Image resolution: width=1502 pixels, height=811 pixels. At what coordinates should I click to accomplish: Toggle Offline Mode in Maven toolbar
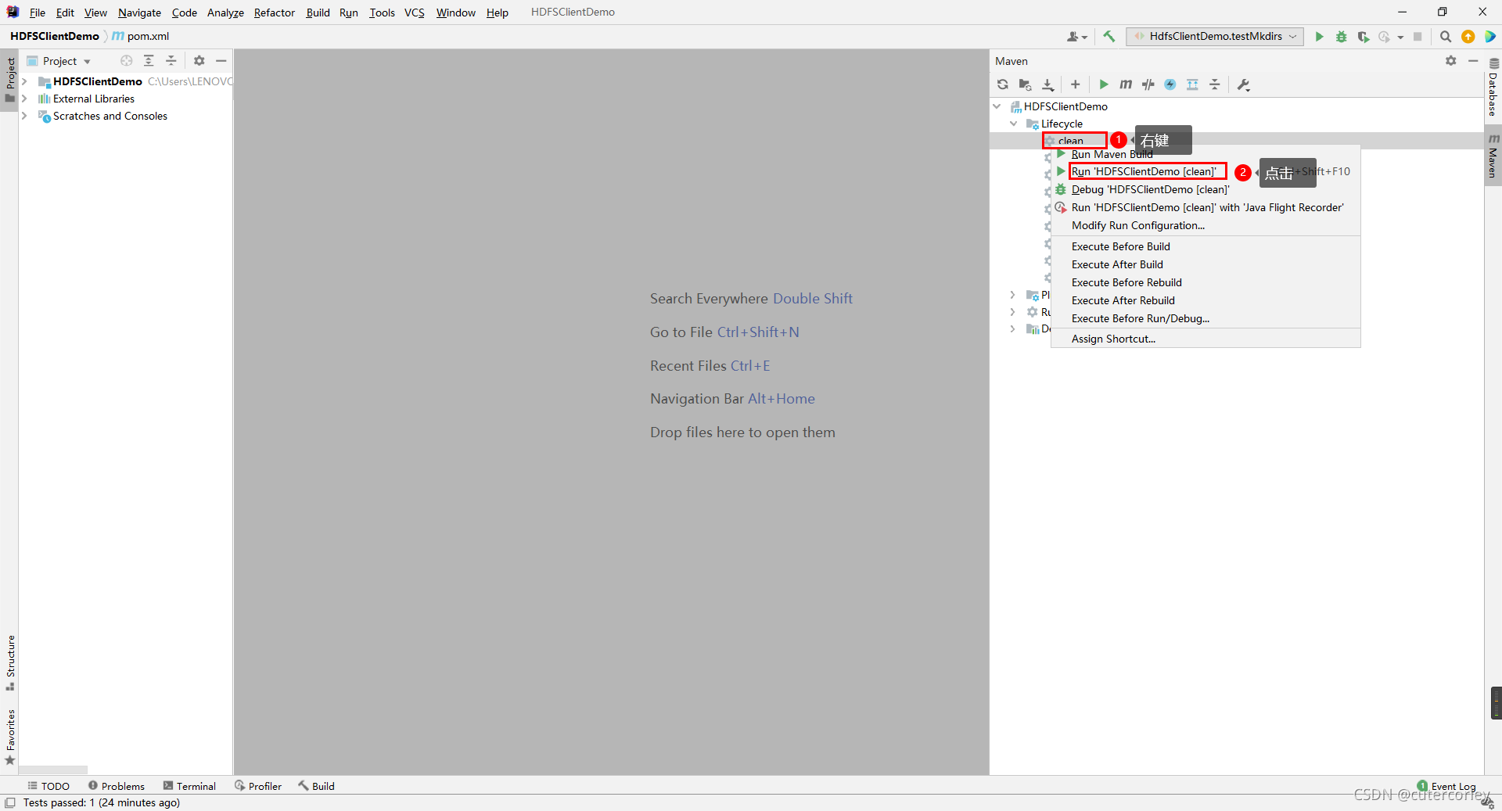point(1148,84)
